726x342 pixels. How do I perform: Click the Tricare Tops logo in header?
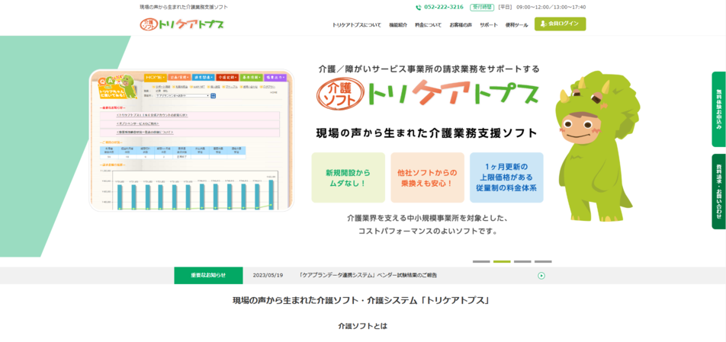[x=181, y=24]
